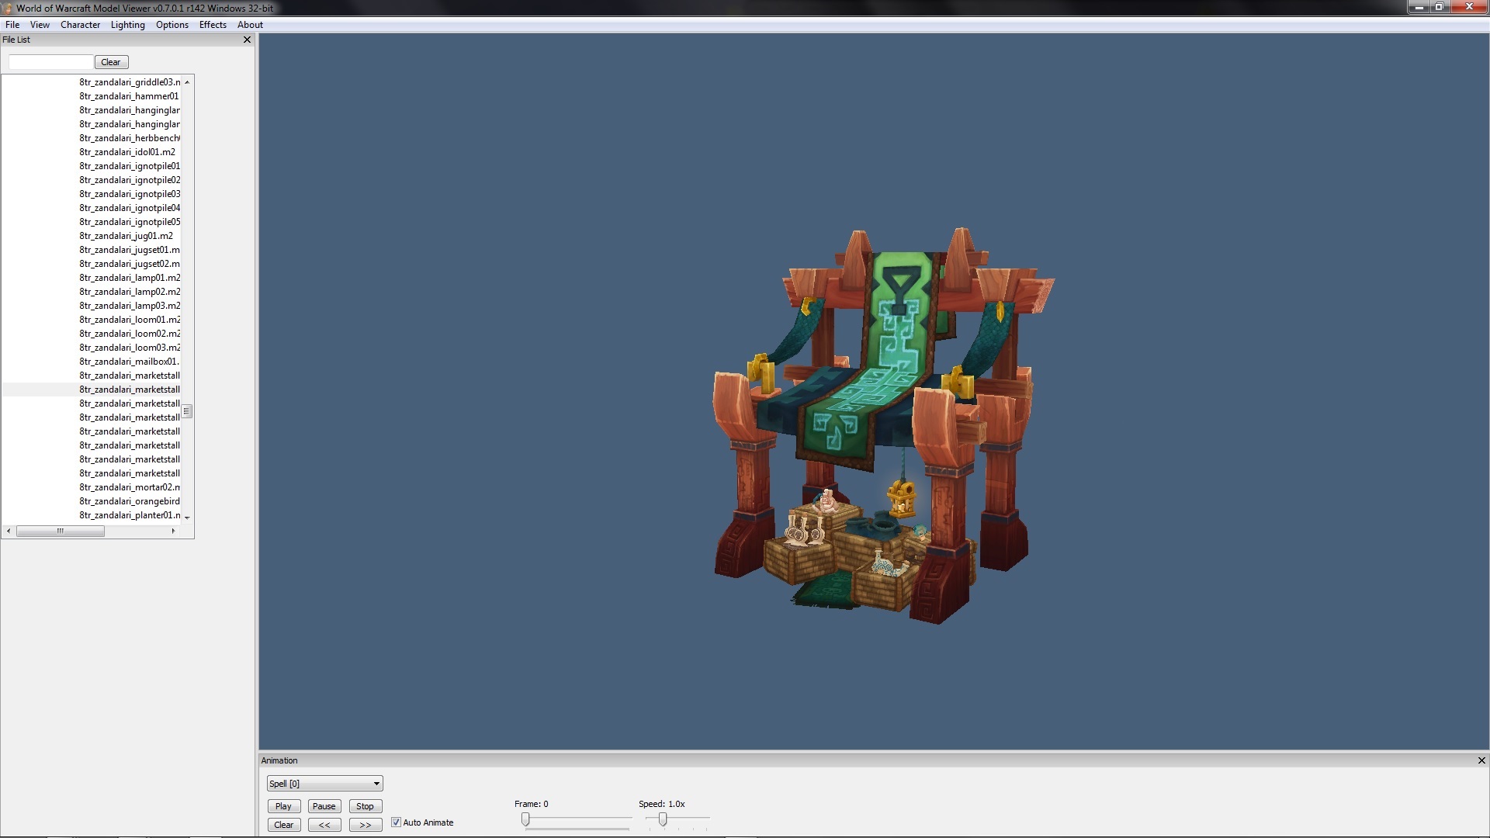Screen dimensions: 1490x838
Task: Click the step forward >> button
Action: click(365, 825)
